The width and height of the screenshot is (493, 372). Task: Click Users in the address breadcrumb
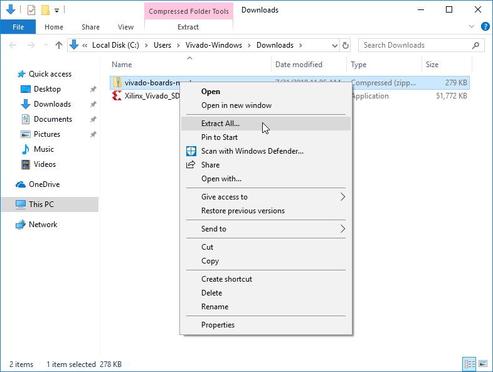(162, 45)
